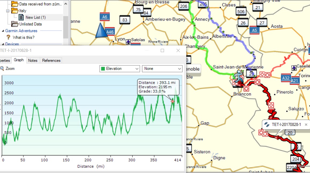Image resolution: width=310 pixels, height=173 pixels.
Task: Click the Pinerolo city label on the map
Action: [x=285, y=92]
